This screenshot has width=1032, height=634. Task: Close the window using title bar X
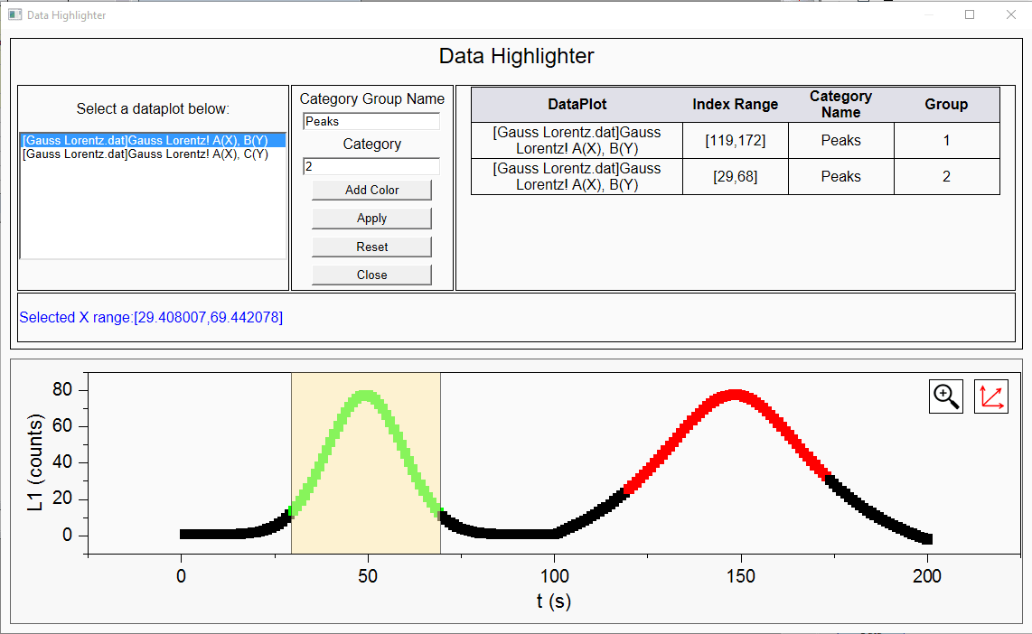[x=1010, y=14]
